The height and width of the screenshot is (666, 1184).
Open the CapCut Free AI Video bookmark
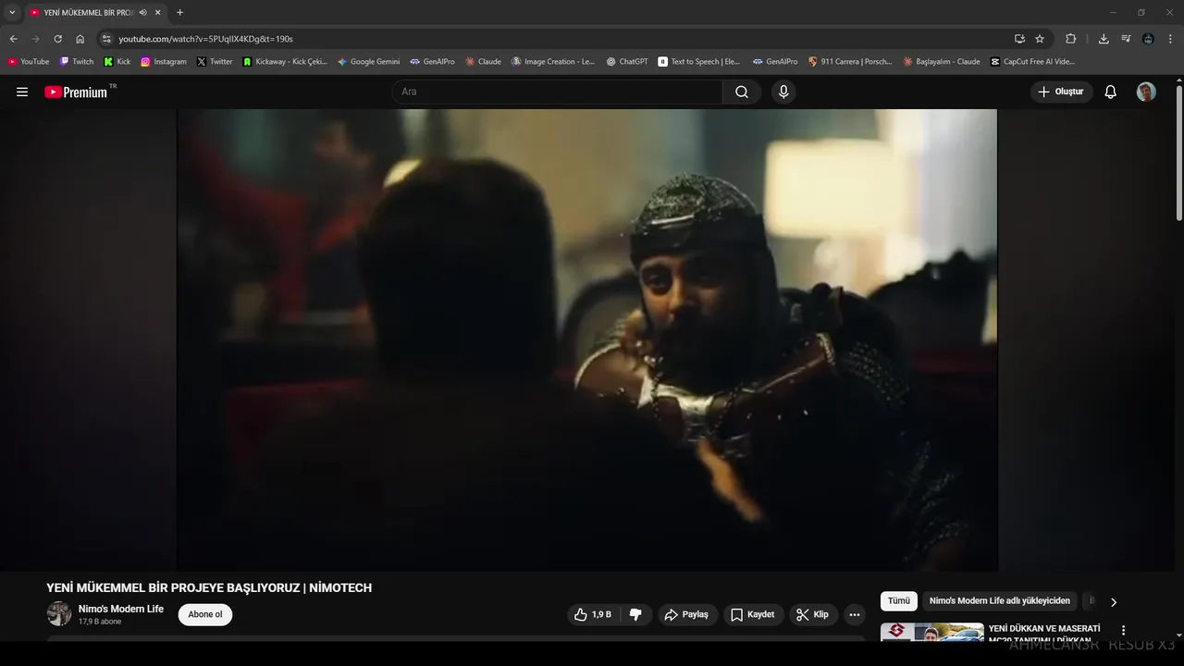pos(1032,62)
